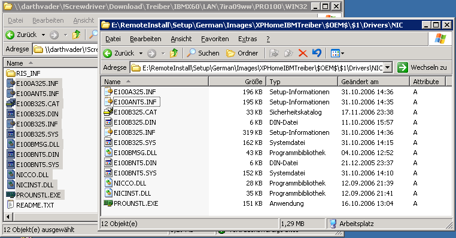Select E100ANT5.INF icon in front window
Screen dimensions: 456x238
click(108, 102)
